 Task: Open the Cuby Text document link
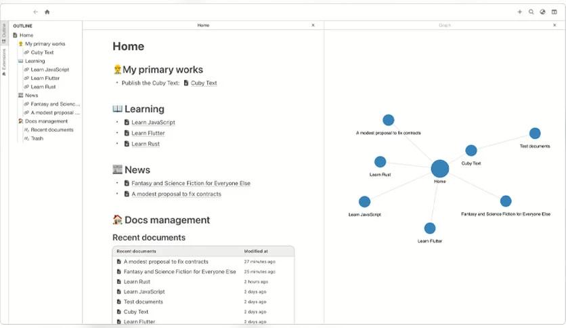(204, 83)
